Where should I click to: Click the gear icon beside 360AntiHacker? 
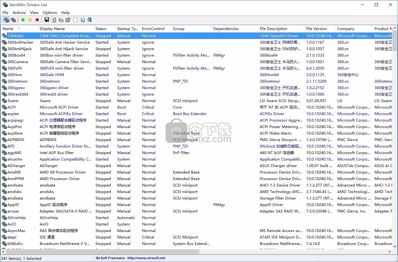click(4, 42)
